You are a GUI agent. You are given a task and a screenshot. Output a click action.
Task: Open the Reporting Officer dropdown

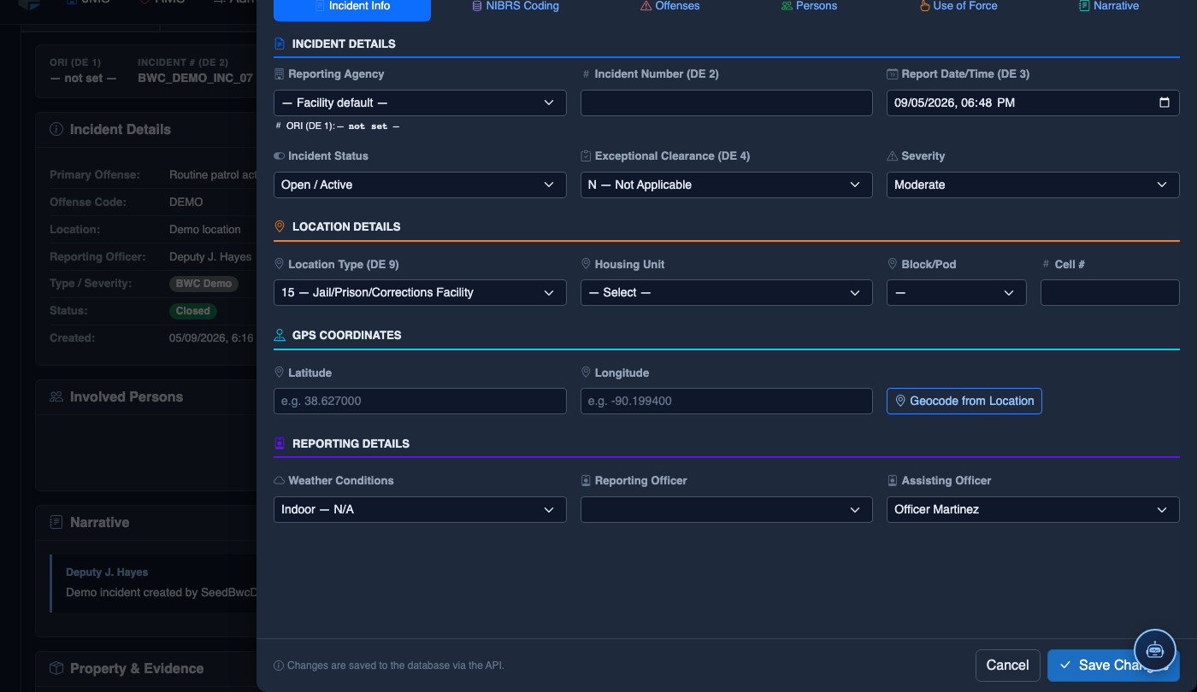(x=727, y=509)
